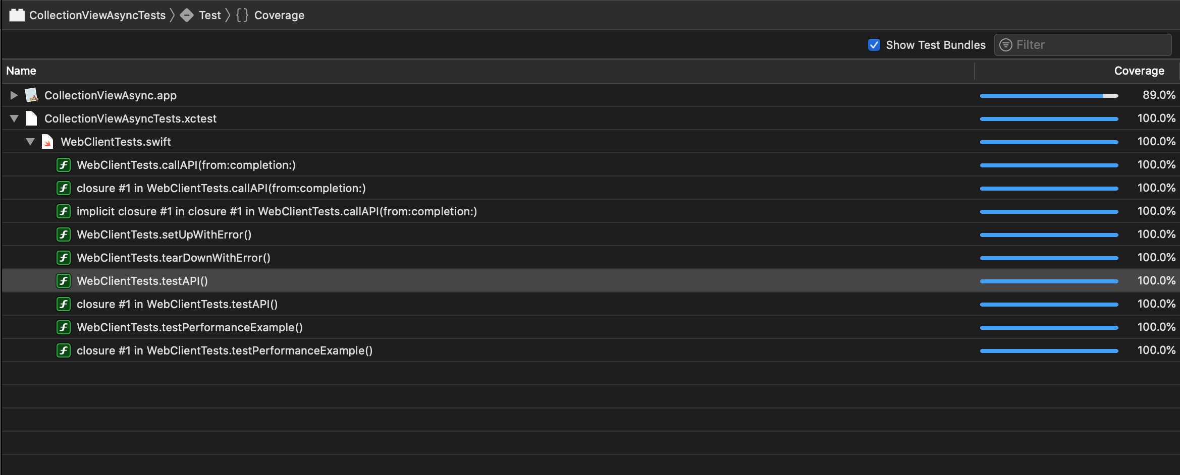This screenshot has height=475, width=1180.
Task: Select WebClientTests.setUpWithError() text
Action: (164, 234)
